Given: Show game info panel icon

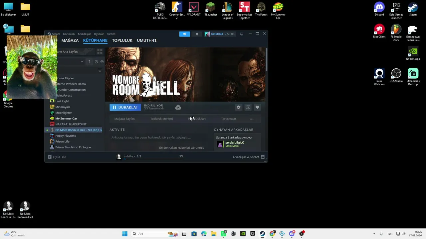Looking at the screenshot, I should 248,107.
